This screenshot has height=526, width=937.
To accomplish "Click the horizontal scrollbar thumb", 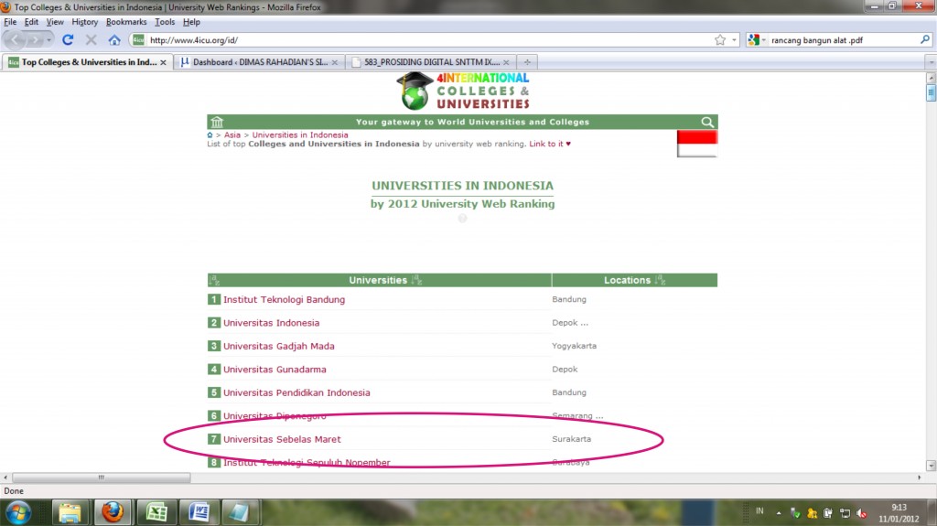I will pos(101,478).
